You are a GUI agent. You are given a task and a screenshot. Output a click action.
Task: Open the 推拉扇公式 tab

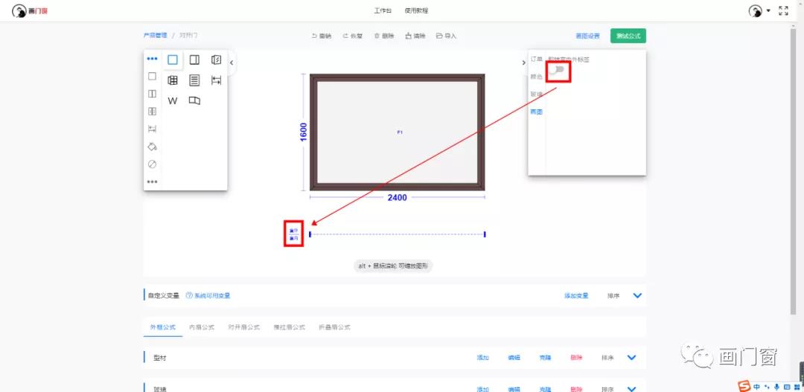[x=289, y=327]
